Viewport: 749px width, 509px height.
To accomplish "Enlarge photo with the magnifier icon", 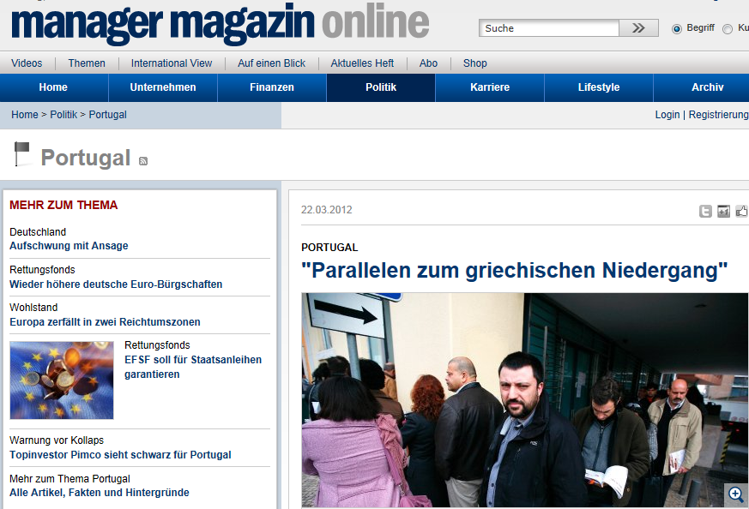I will click(x=735, y=494).
